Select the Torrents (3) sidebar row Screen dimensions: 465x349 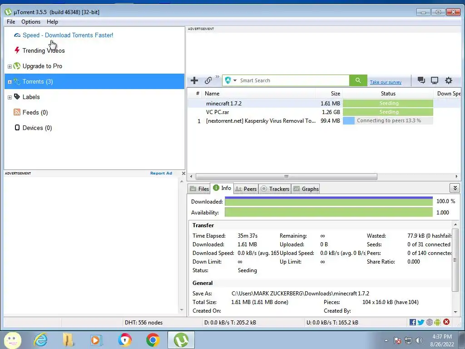[x=94, y=81]
